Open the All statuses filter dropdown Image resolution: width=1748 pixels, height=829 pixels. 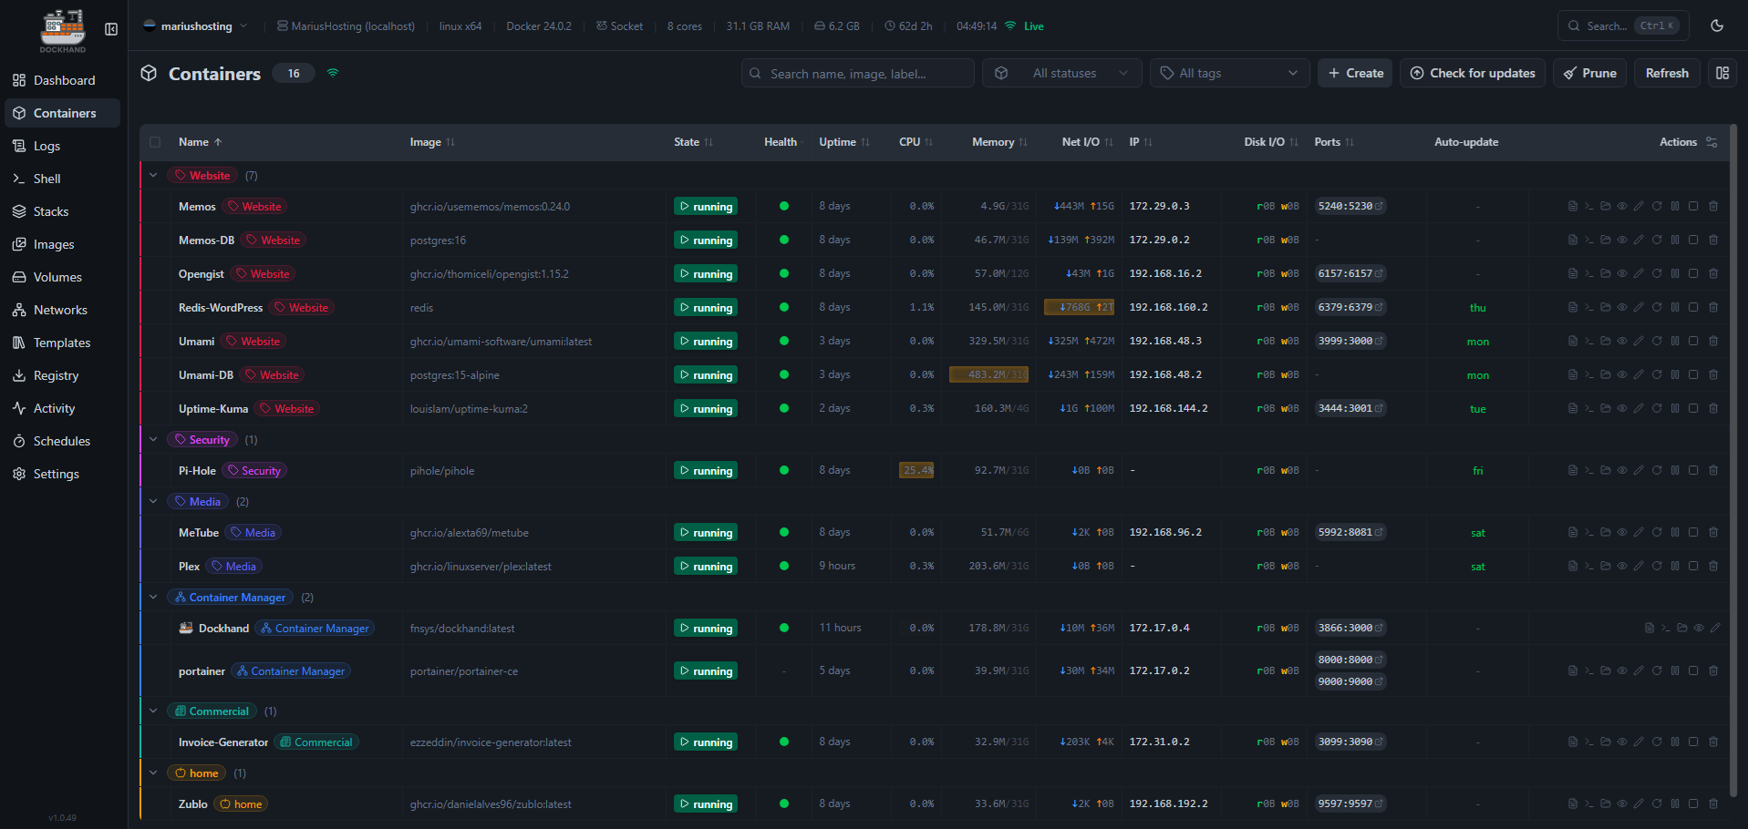(1062, 74)
